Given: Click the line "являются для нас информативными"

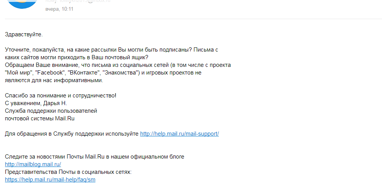Looking at the screenshot, I should (54, 80).
